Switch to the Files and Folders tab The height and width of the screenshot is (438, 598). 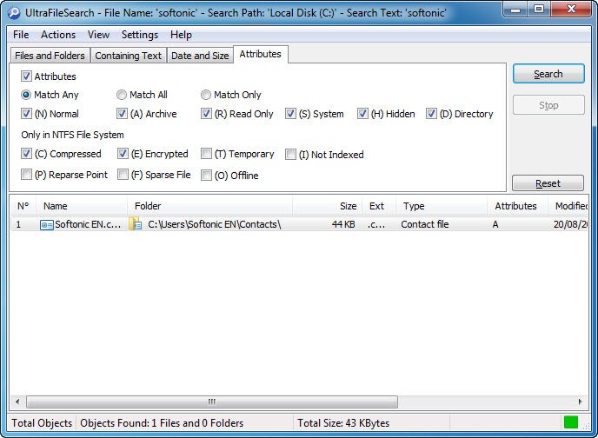[50, 56]
